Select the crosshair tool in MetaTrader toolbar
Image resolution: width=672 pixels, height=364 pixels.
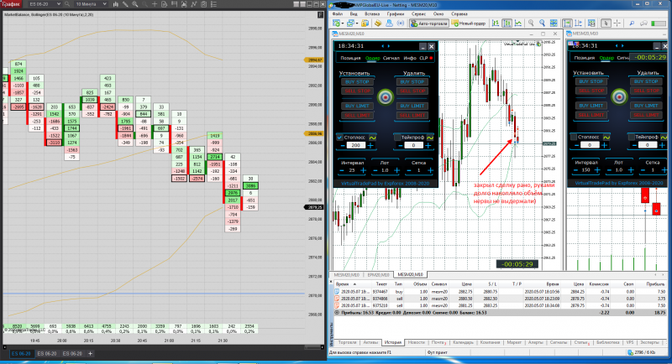tap(617, 23)
